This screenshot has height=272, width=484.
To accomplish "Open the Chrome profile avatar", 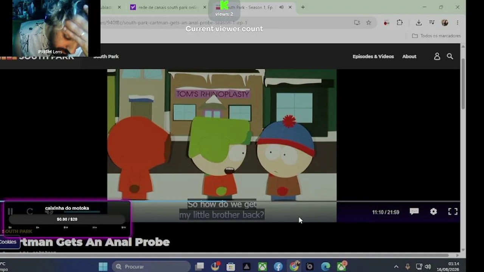I will pyautogui.click(x=445, y=23).
